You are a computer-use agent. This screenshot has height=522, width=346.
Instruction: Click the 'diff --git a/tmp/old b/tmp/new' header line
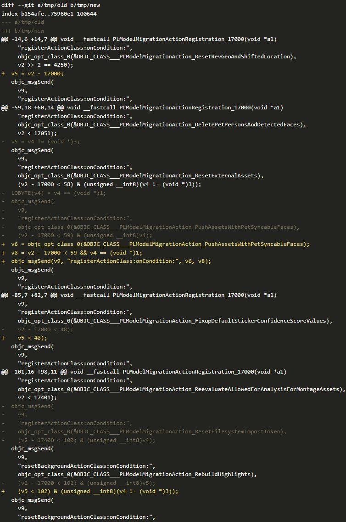point(50,5)
